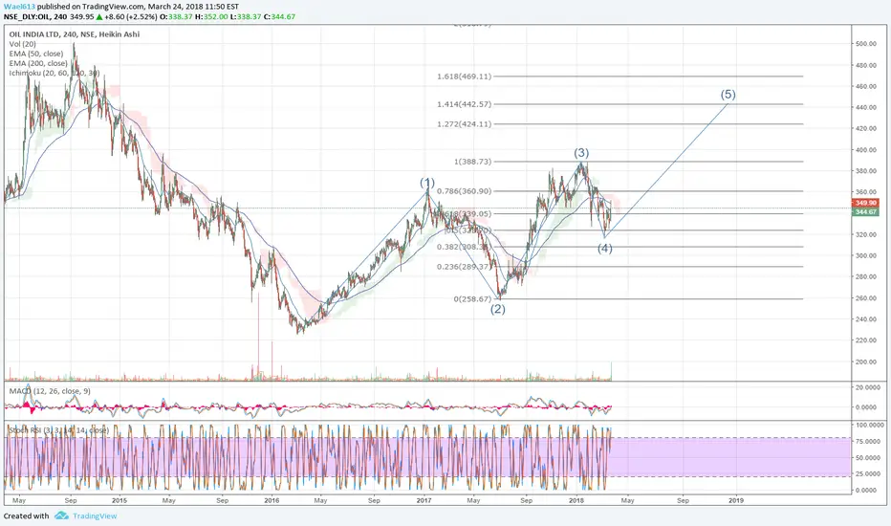Click the 0.236(289.37) Fibonacci level label
The height and width of the screenshot is (526, 891).
(465, 267)
